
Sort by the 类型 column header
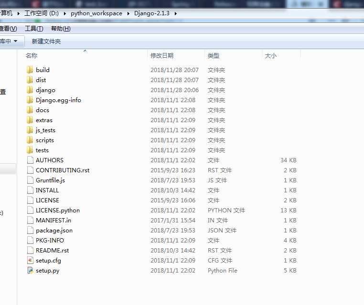214,56
